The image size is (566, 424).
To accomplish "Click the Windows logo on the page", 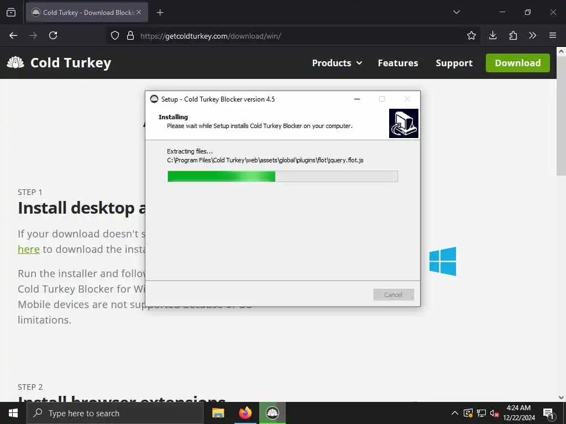I will (x=443, y=261).
